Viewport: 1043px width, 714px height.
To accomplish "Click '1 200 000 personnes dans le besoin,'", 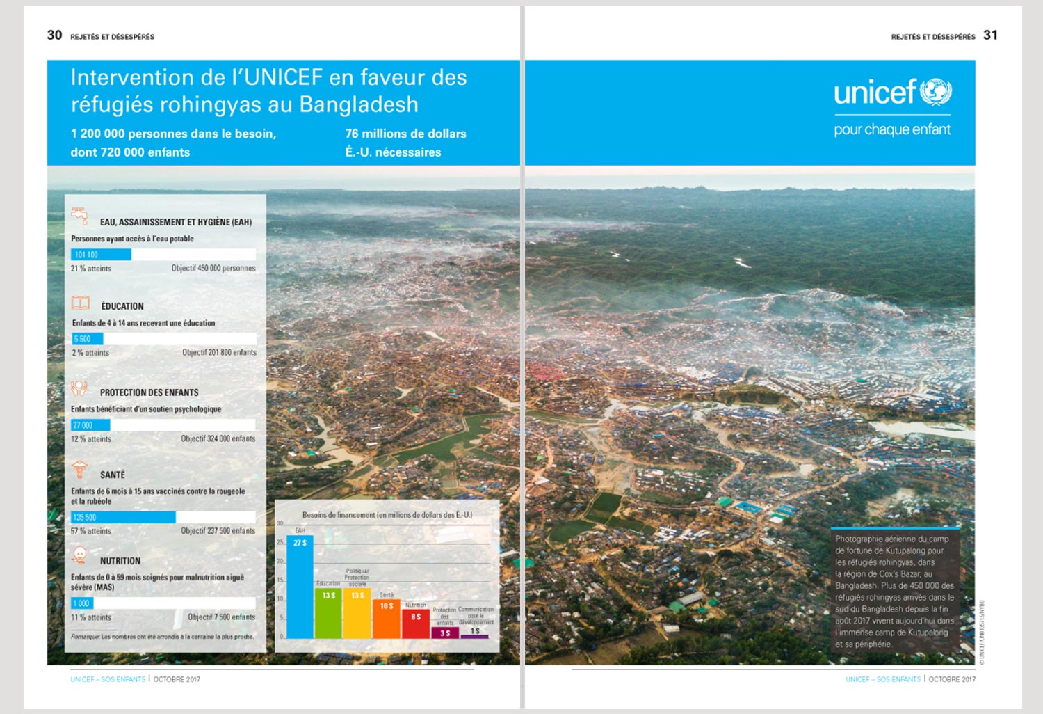I will click(x=173, y=134).
